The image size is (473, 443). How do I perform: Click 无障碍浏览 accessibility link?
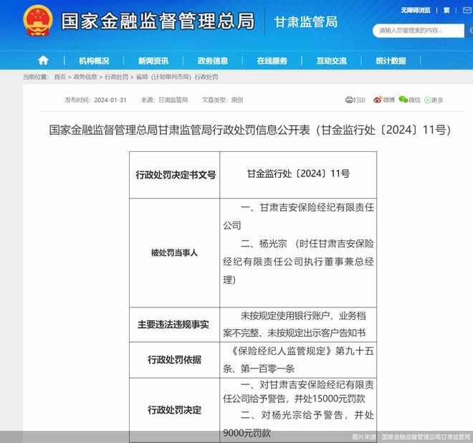416,10
